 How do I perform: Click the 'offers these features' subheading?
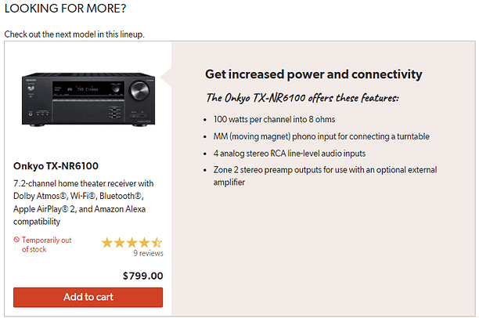(x=302, y=99)
